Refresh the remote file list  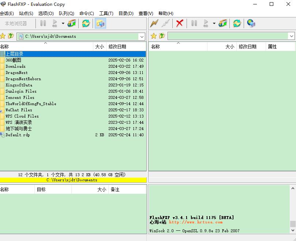pos(237,23)
